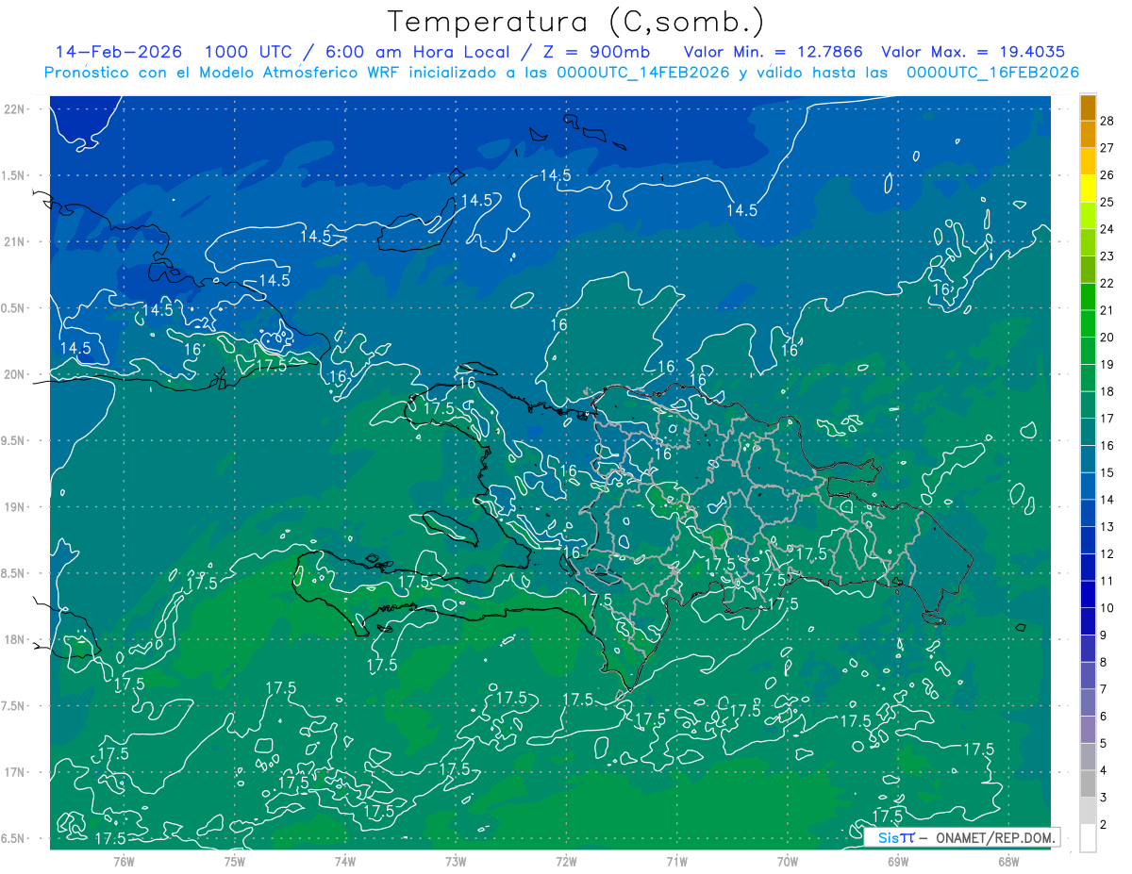Screen dimensions: 1132x874
Task: Click the "73W" longitude axis label
Action: [x=456, y=861]
